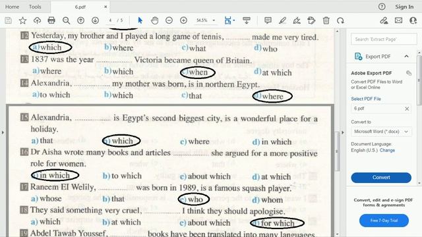Activate the hand pan tool

(155, 20)
